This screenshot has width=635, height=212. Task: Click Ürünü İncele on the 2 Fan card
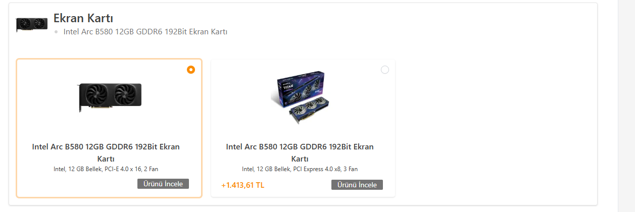(x=163, y=184)
